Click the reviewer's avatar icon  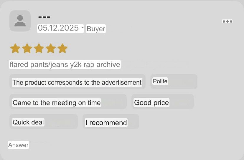click(20, 21)
